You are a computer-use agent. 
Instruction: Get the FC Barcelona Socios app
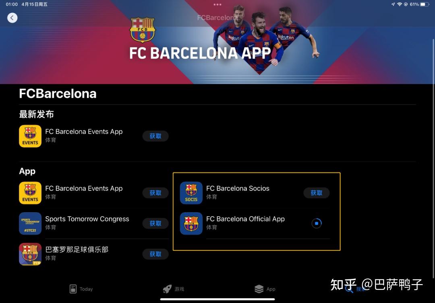pos(317,193)
